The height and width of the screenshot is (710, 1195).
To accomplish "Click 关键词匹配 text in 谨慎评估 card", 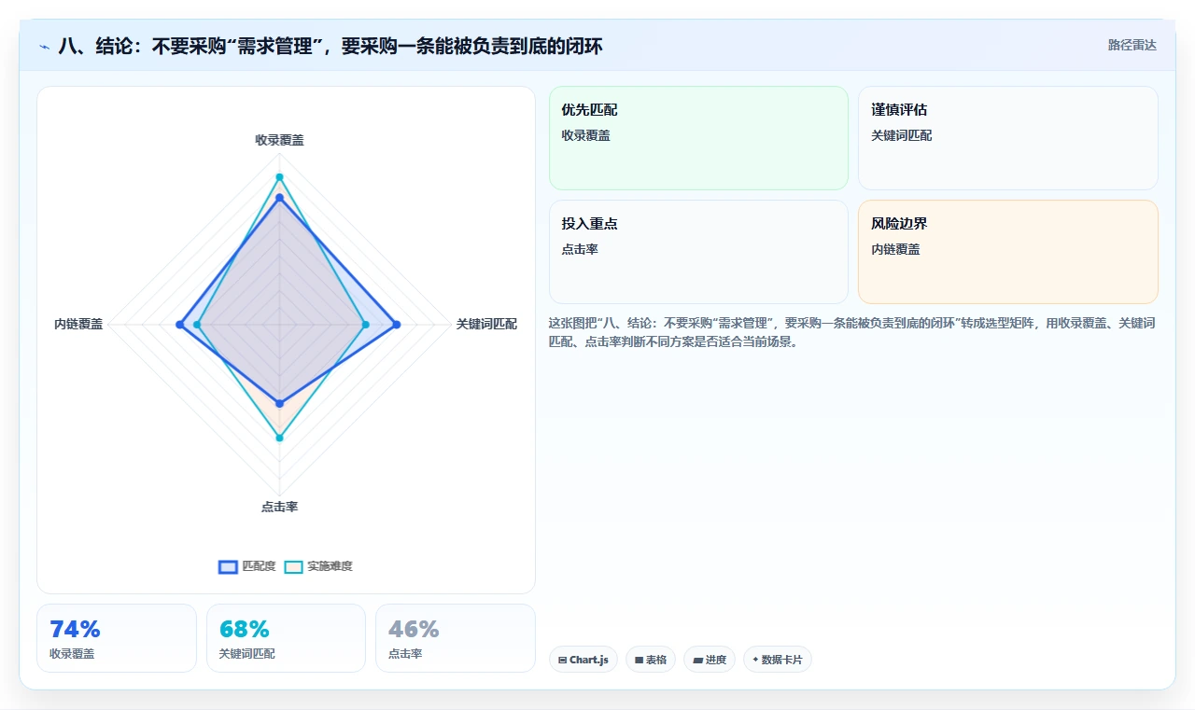I will [901, 135].
